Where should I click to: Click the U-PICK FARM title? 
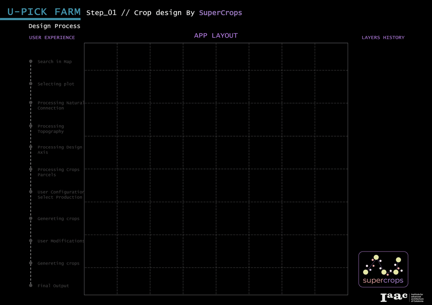pyautogui.click(x=44, y=12)
